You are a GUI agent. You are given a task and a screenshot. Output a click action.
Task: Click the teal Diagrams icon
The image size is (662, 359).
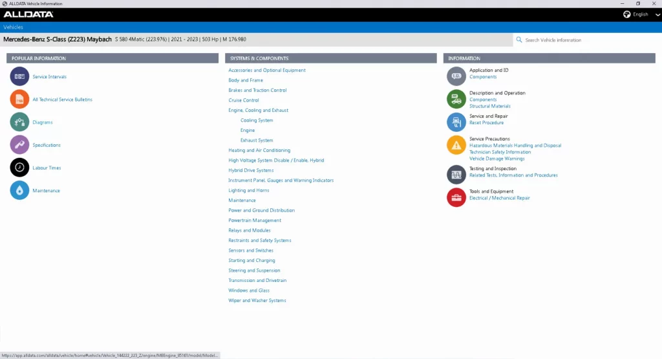(19, 122)
